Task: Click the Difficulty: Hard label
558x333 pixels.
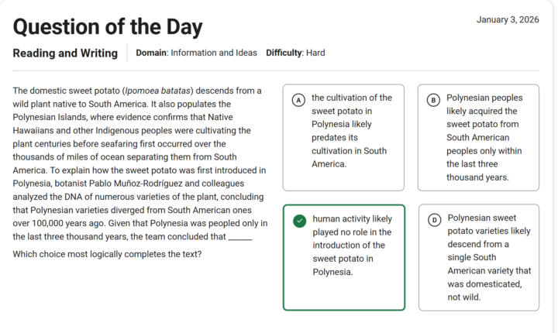Action: pyautogui.click(x=295, y=53)
